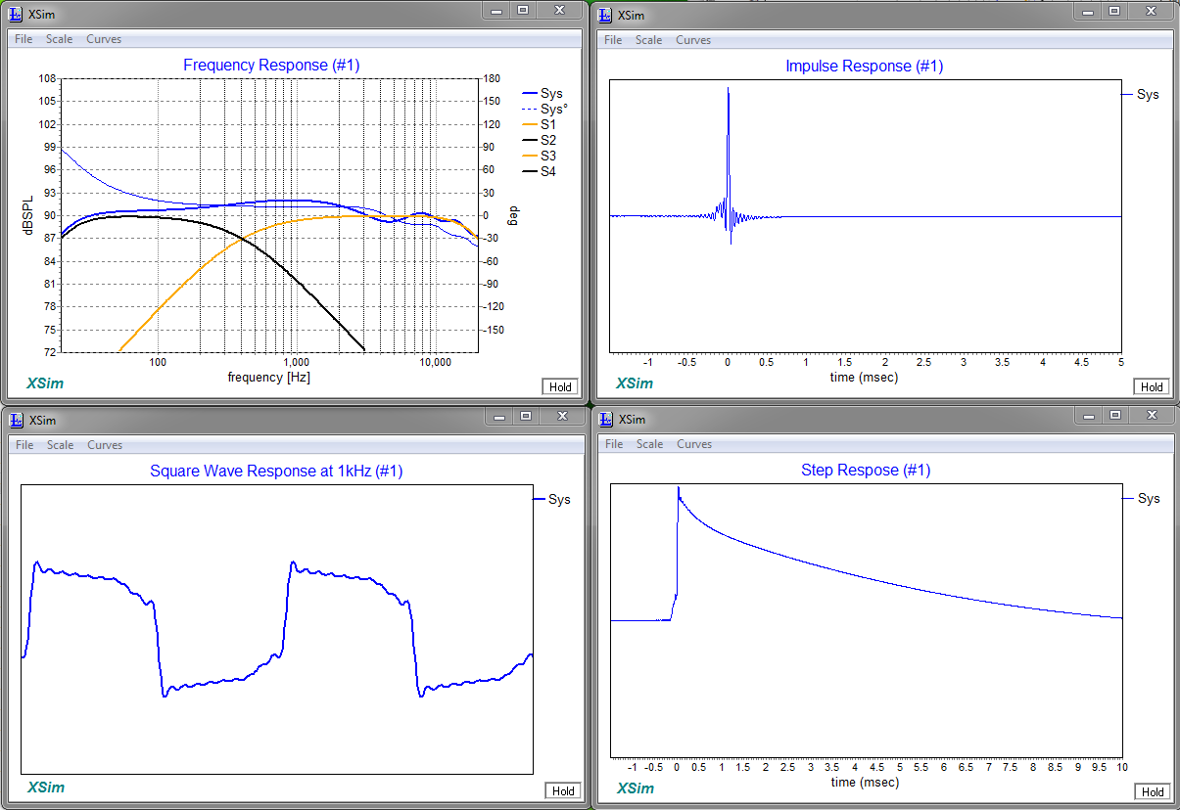Minimize the Square Wave Response window
The width and height of the screenshot is (1180, 810).
pos(499,416)
